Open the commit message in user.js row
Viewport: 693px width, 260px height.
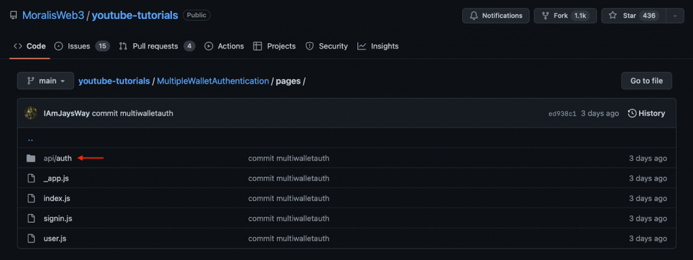pos(288,238)
